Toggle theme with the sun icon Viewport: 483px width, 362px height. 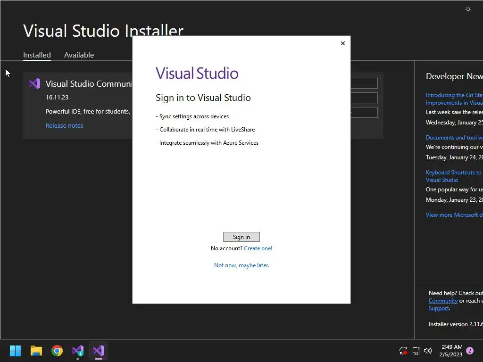point(468,9)
